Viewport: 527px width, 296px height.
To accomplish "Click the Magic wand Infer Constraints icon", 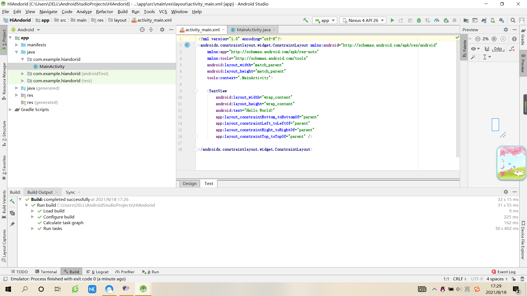I will coord(473,57).
